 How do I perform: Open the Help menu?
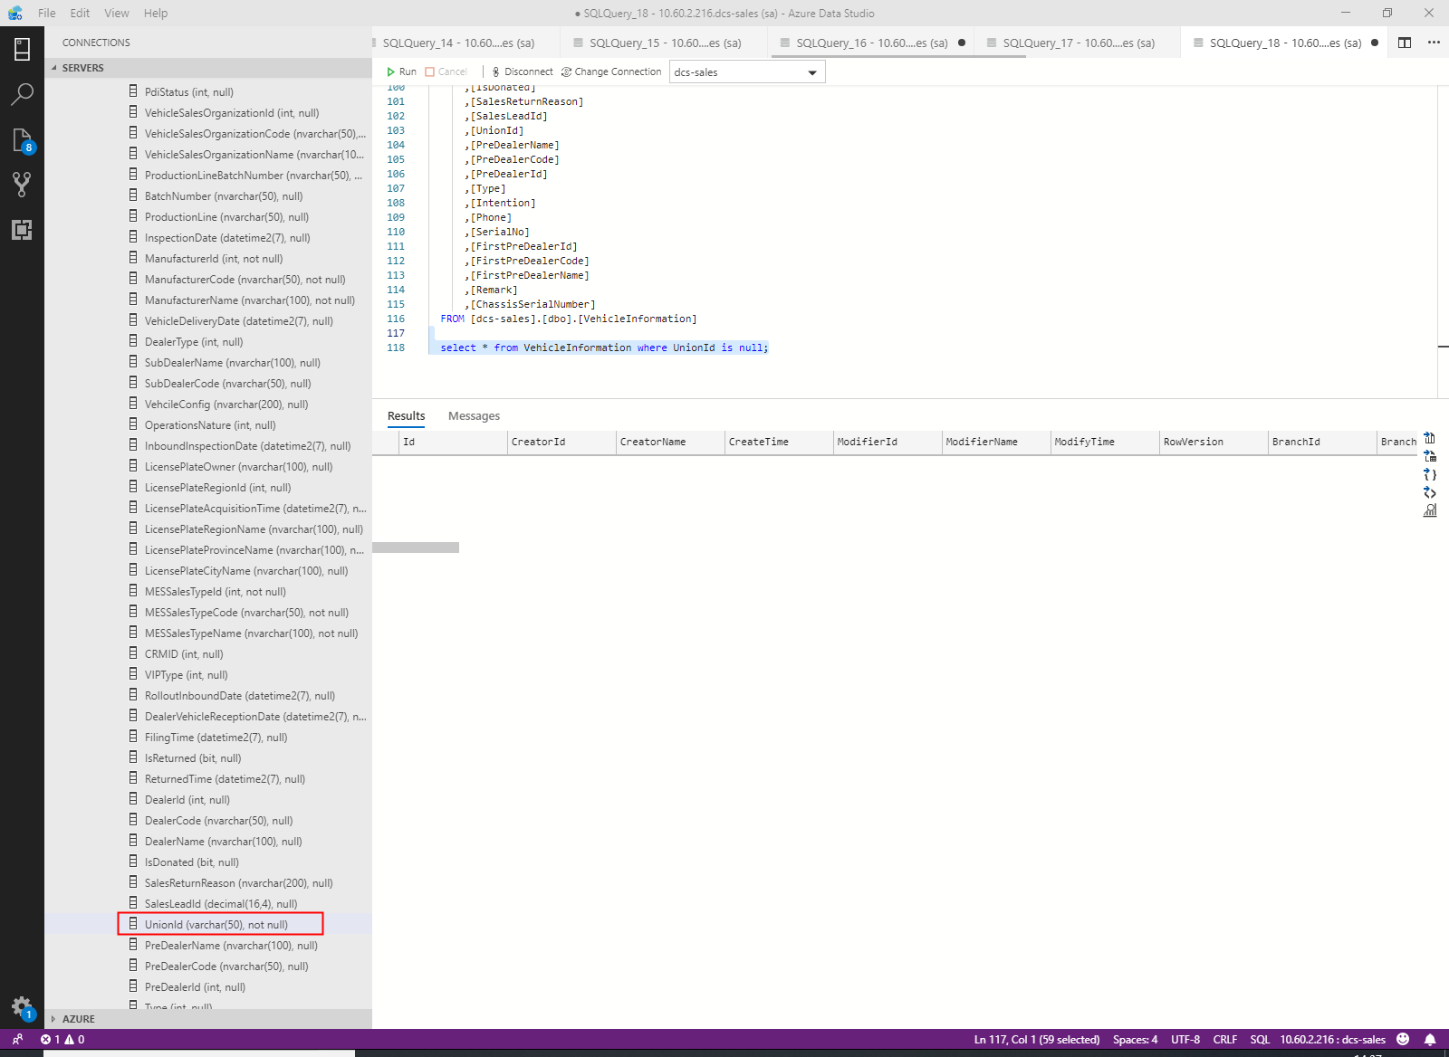[x=156, y=13]
